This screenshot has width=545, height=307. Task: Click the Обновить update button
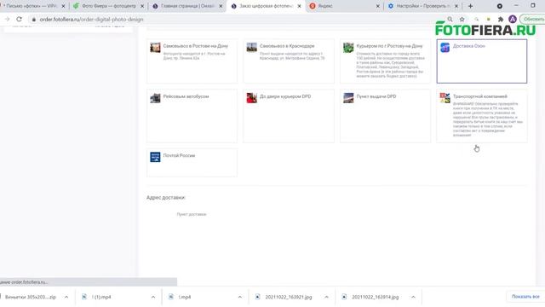point(532,19)
